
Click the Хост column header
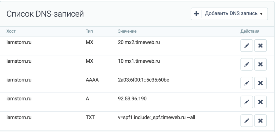[x=11, y=31]
